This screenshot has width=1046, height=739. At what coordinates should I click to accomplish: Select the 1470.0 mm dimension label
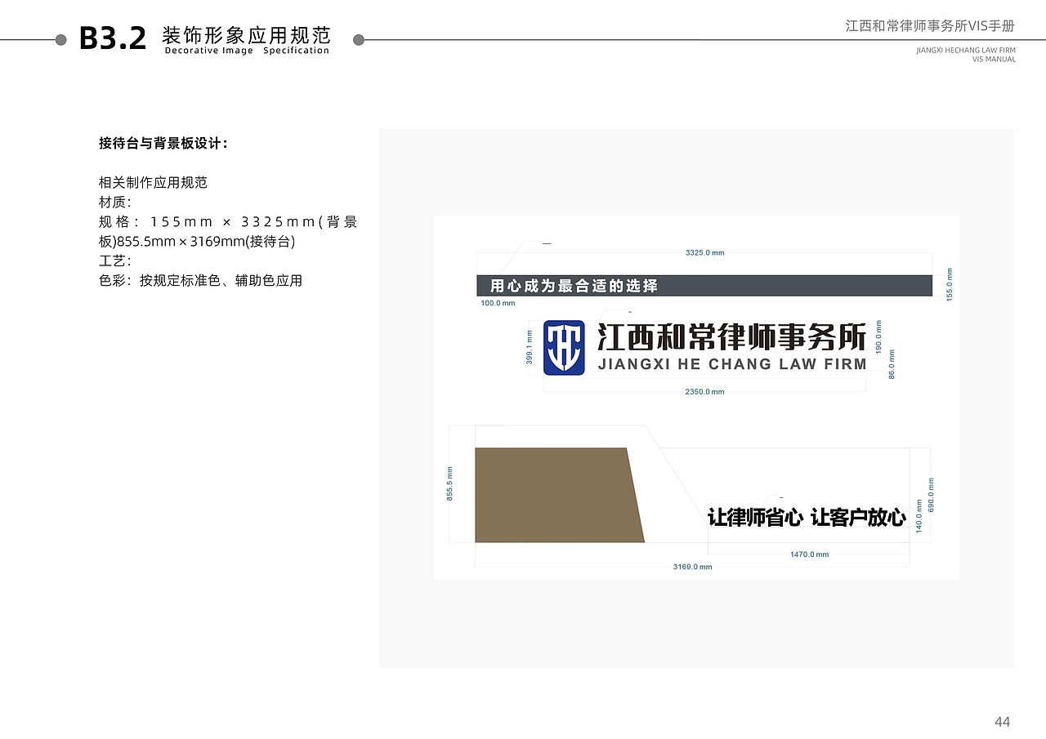pos(809,554)
